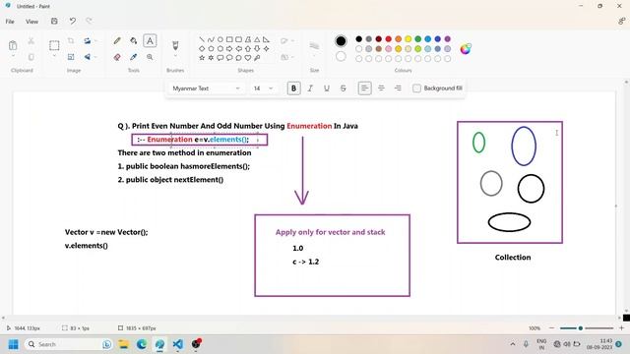Pick the Heart shape
The height and width of the screenshot is (354, 630).
[248, 58]
